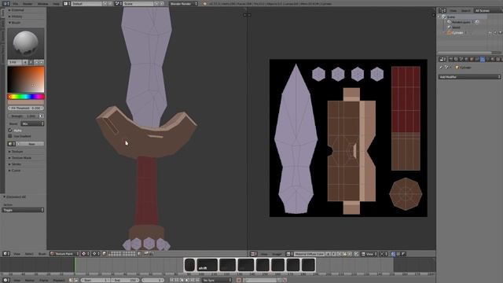Collapse the Brush panel
Screen dimensions: 503x283
pos(15,23)
